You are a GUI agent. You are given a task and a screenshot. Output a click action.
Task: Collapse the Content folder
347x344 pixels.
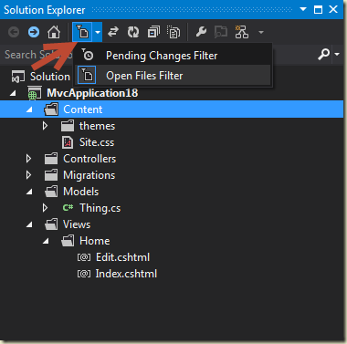tap(29, 109)
